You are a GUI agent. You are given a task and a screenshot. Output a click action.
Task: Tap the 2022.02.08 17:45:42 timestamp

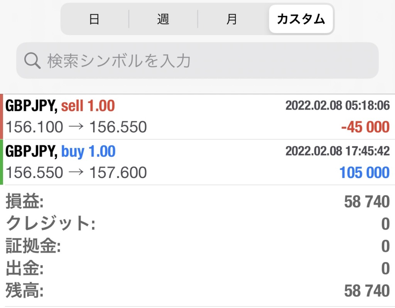point(338,151)
